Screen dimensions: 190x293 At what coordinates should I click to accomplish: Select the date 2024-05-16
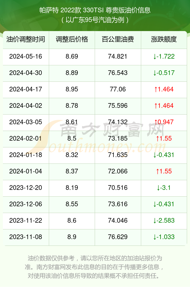click(26, 57)
